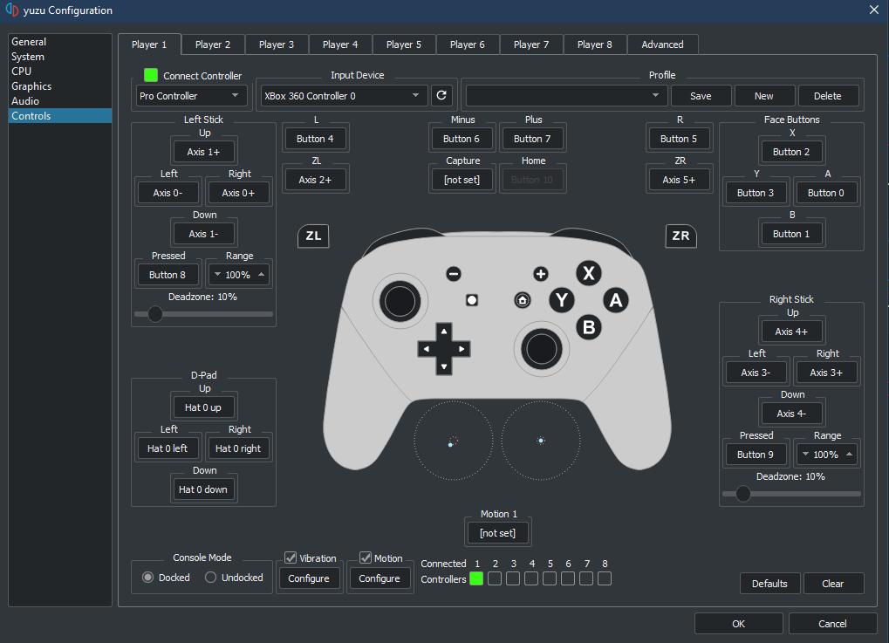Viewport: 889px width, 643px height.
Task: Increase Right Stick range with up arrow
Action: click(850, 455)
